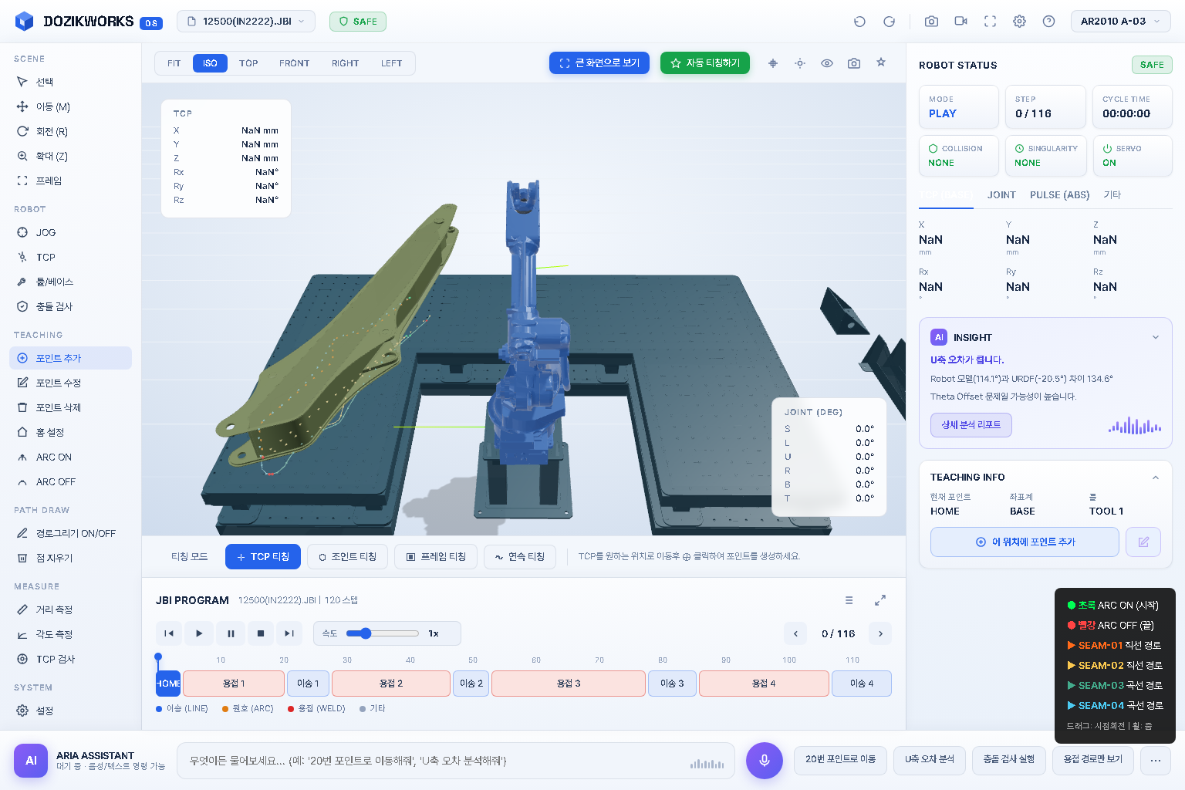Take a screenshot with header camera icon
The height and width of the screenshot is (790, 1185).
(x=931, y=22)
